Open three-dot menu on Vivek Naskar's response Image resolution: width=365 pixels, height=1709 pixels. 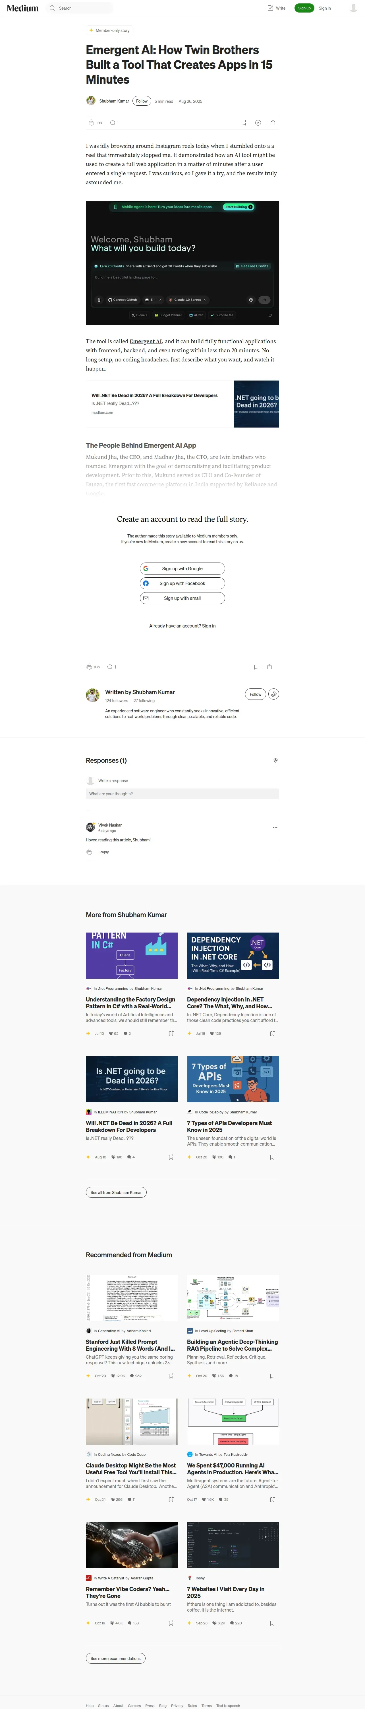coord(275,827)
